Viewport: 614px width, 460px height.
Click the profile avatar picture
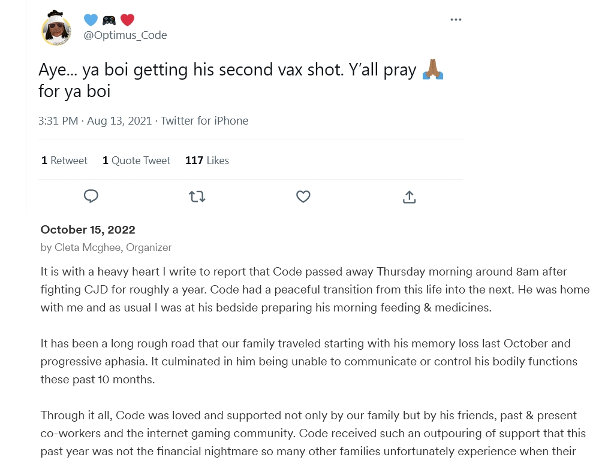[x=56, y=28]
